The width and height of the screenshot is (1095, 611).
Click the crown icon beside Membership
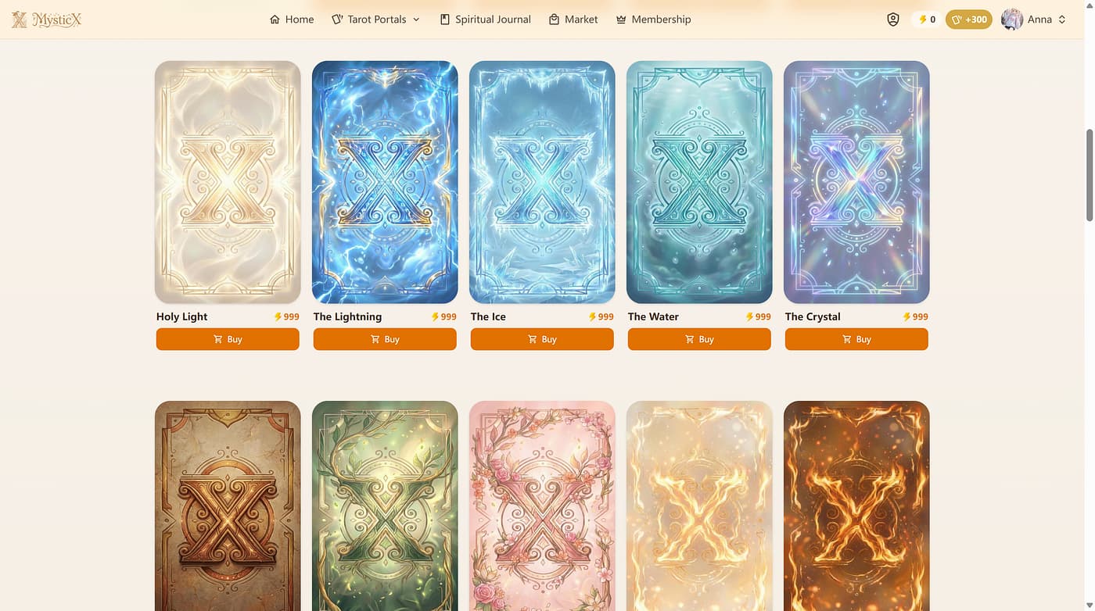pyautogui.click(x=621, y=20)
